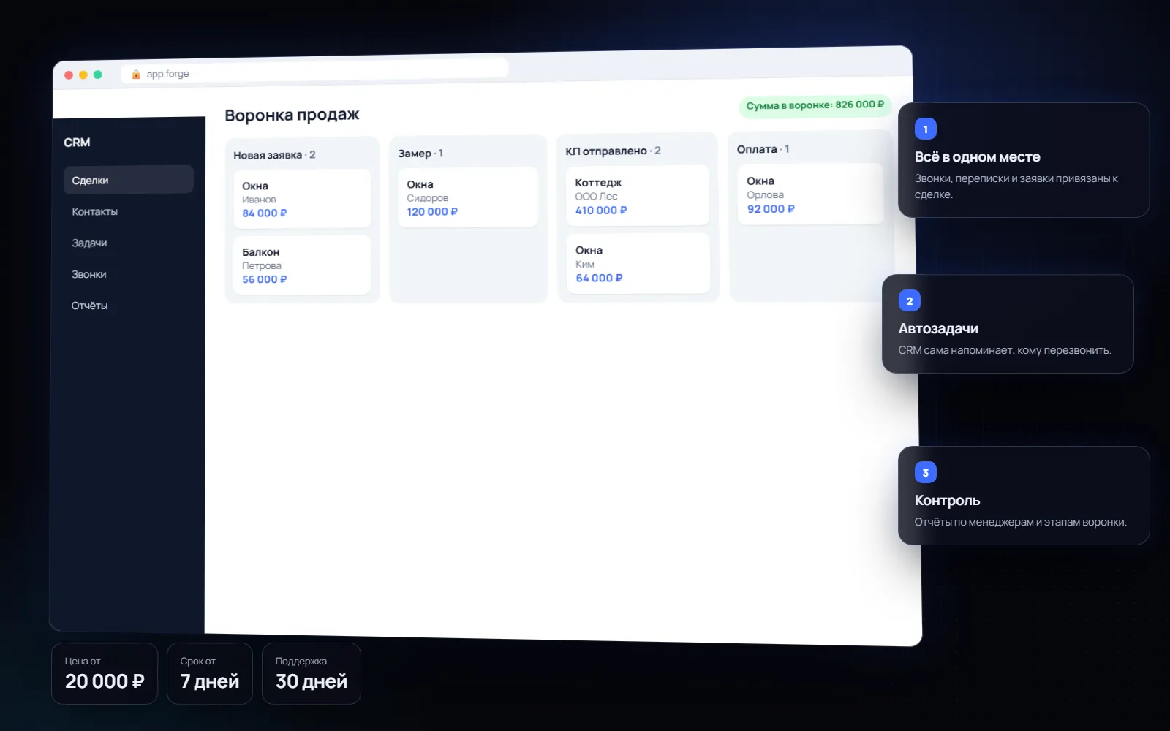Viewport: 1170px width, 731px height.
Task: Open the Окна Орлова deal card
Action: 811,194
